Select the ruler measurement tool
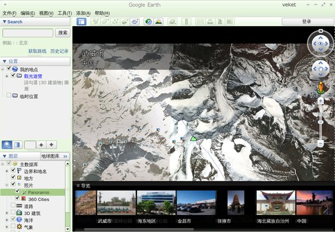This screenshot has width=335, height=232. point(186,22)
